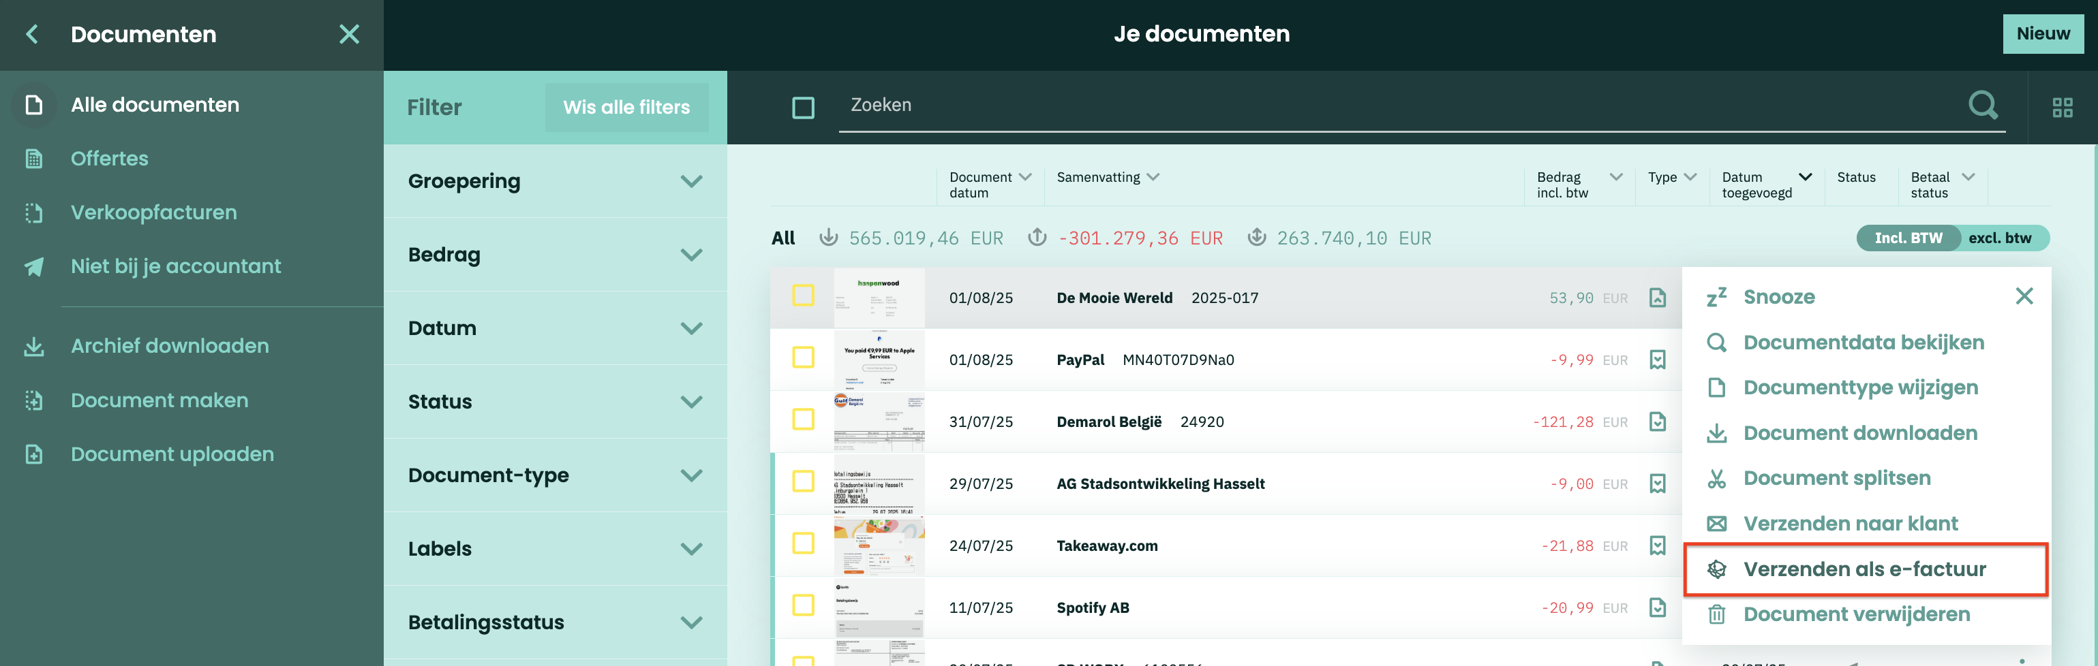The height and width of the screenshot is (666, 2098).
Task: Select Documenttype wijzigen
Action: pos(1860,388)
